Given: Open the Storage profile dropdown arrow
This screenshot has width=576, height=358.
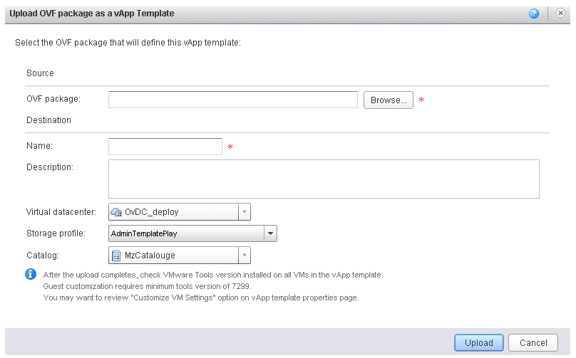Looking at the screenshot, I should 270,233.
